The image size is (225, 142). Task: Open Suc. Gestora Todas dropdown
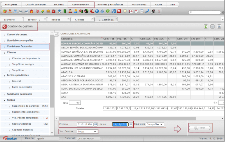[x=87, y=131]
